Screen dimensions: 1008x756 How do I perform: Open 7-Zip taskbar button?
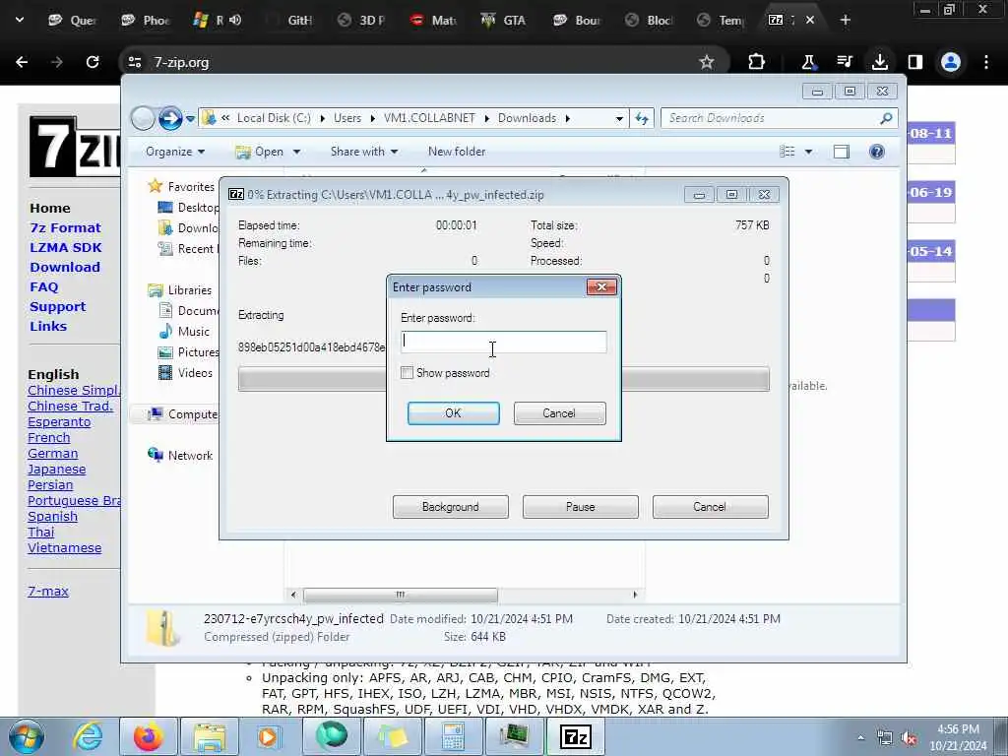pyautogui.click(x=575, y=736)
